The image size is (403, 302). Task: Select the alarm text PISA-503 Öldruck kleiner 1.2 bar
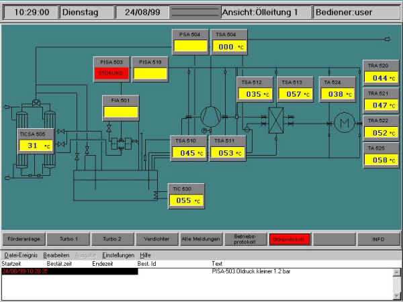click(x=251, y=271)
